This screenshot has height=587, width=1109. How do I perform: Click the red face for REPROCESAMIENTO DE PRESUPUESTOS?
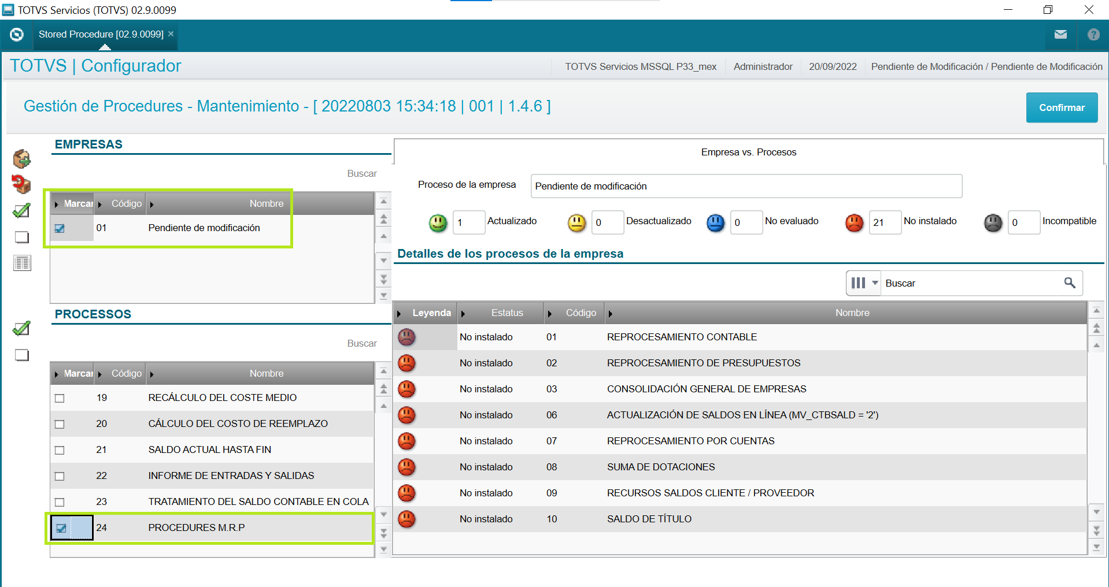407,363
